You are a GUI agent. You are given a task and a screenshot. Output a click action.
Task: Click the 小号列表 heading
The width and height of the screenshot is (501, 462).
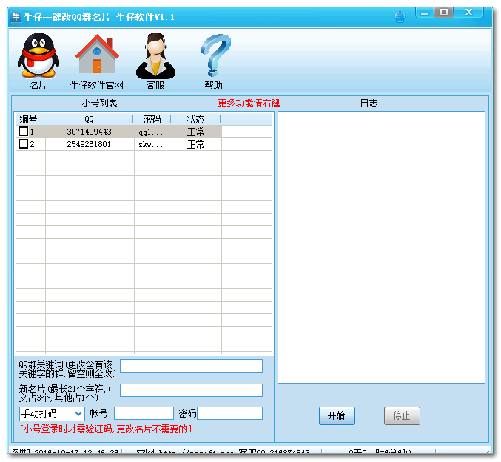click(99, 103)
